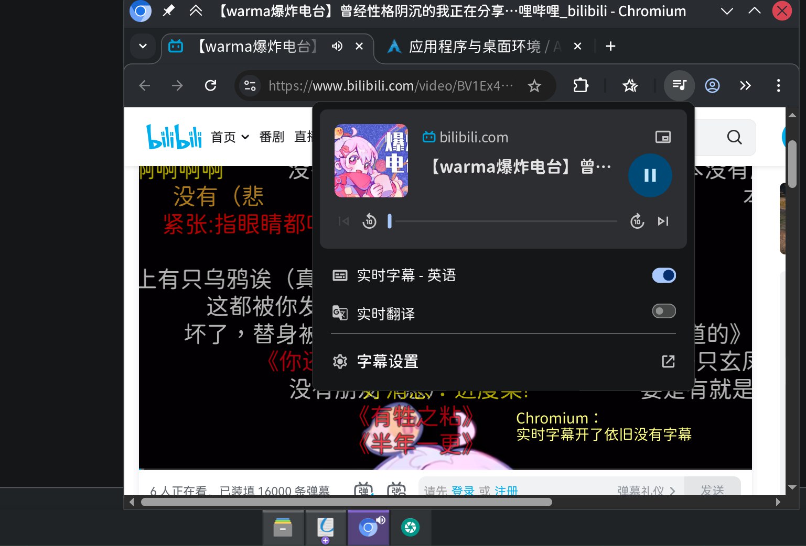This screenshot has height=546, width=806.
Task: Click the bilibili logo
Action: [x=174, y=136]
